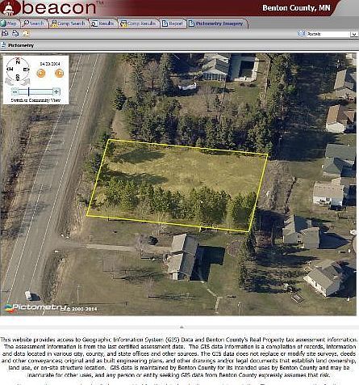Screen dimensions: 359x385
Task: Open the Report tab
Action: click(173, 23)
